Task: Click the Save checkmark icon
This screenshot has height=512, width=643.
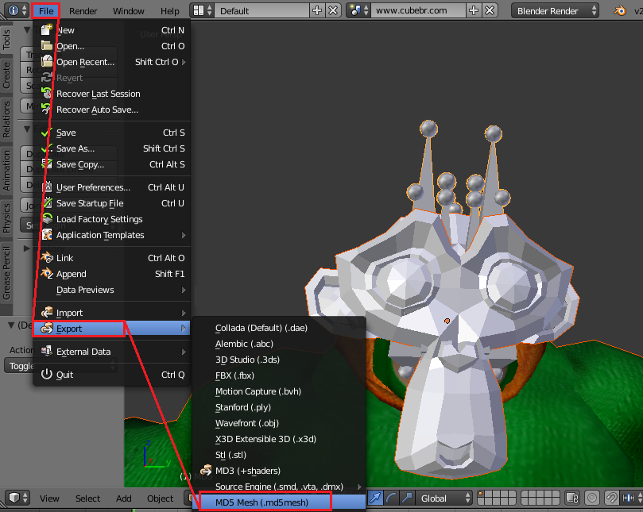Action: [47, 133]
